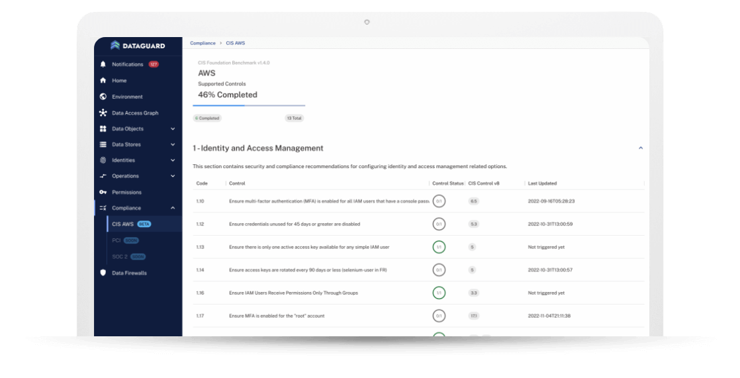This screenshot has height=378, width=740.
Task: Click the Completed count chip
Action: [207, 118]
